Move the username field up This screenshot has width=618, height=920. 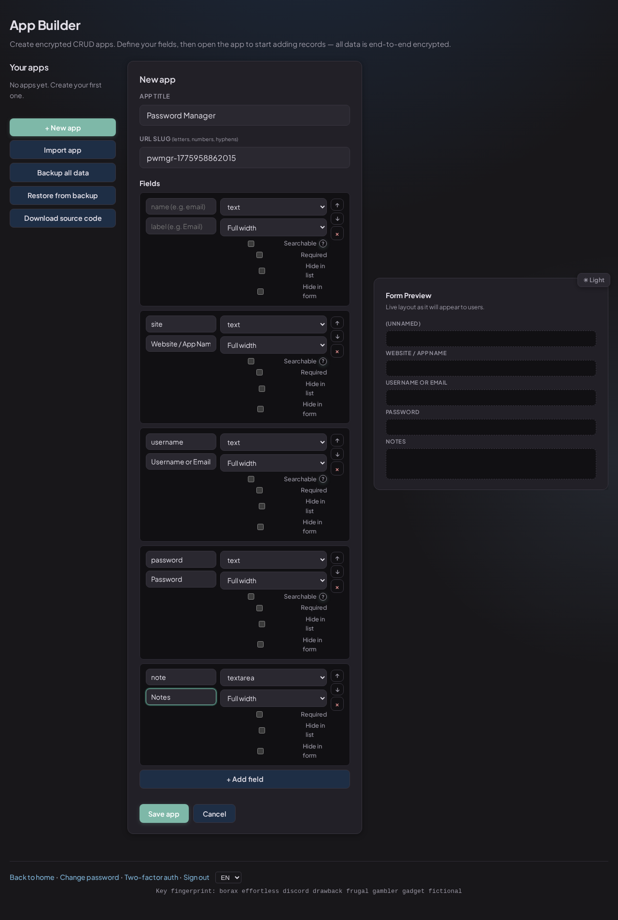pyautogui.click(x=337, y=441)
